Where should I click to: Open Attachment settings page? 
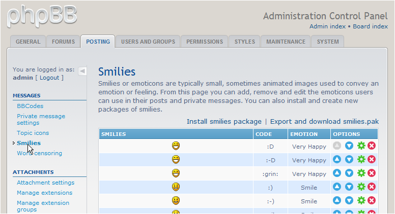(x=45, y=183)
